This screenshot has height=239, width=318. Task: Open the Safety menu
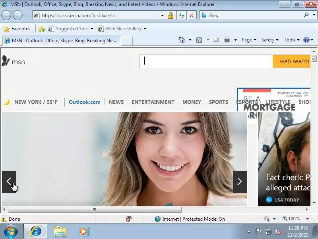tap(270, 40)
